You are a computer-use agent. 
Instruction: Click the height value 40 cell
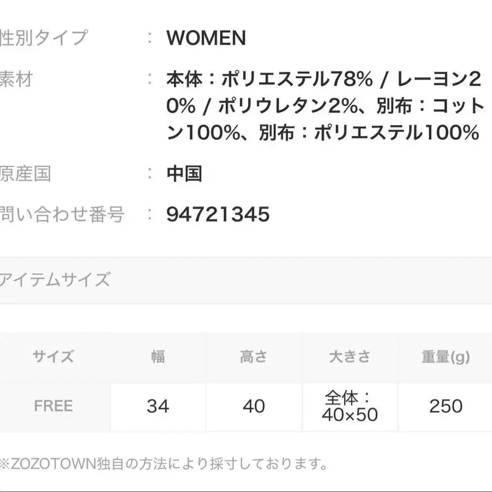(254, 406)
